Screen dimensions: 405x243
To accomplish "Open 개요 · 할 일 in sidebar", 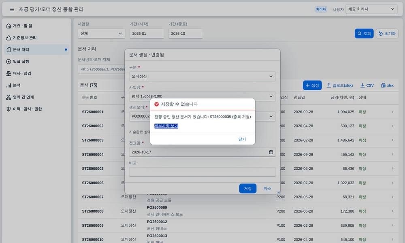I will click(37, 26).
